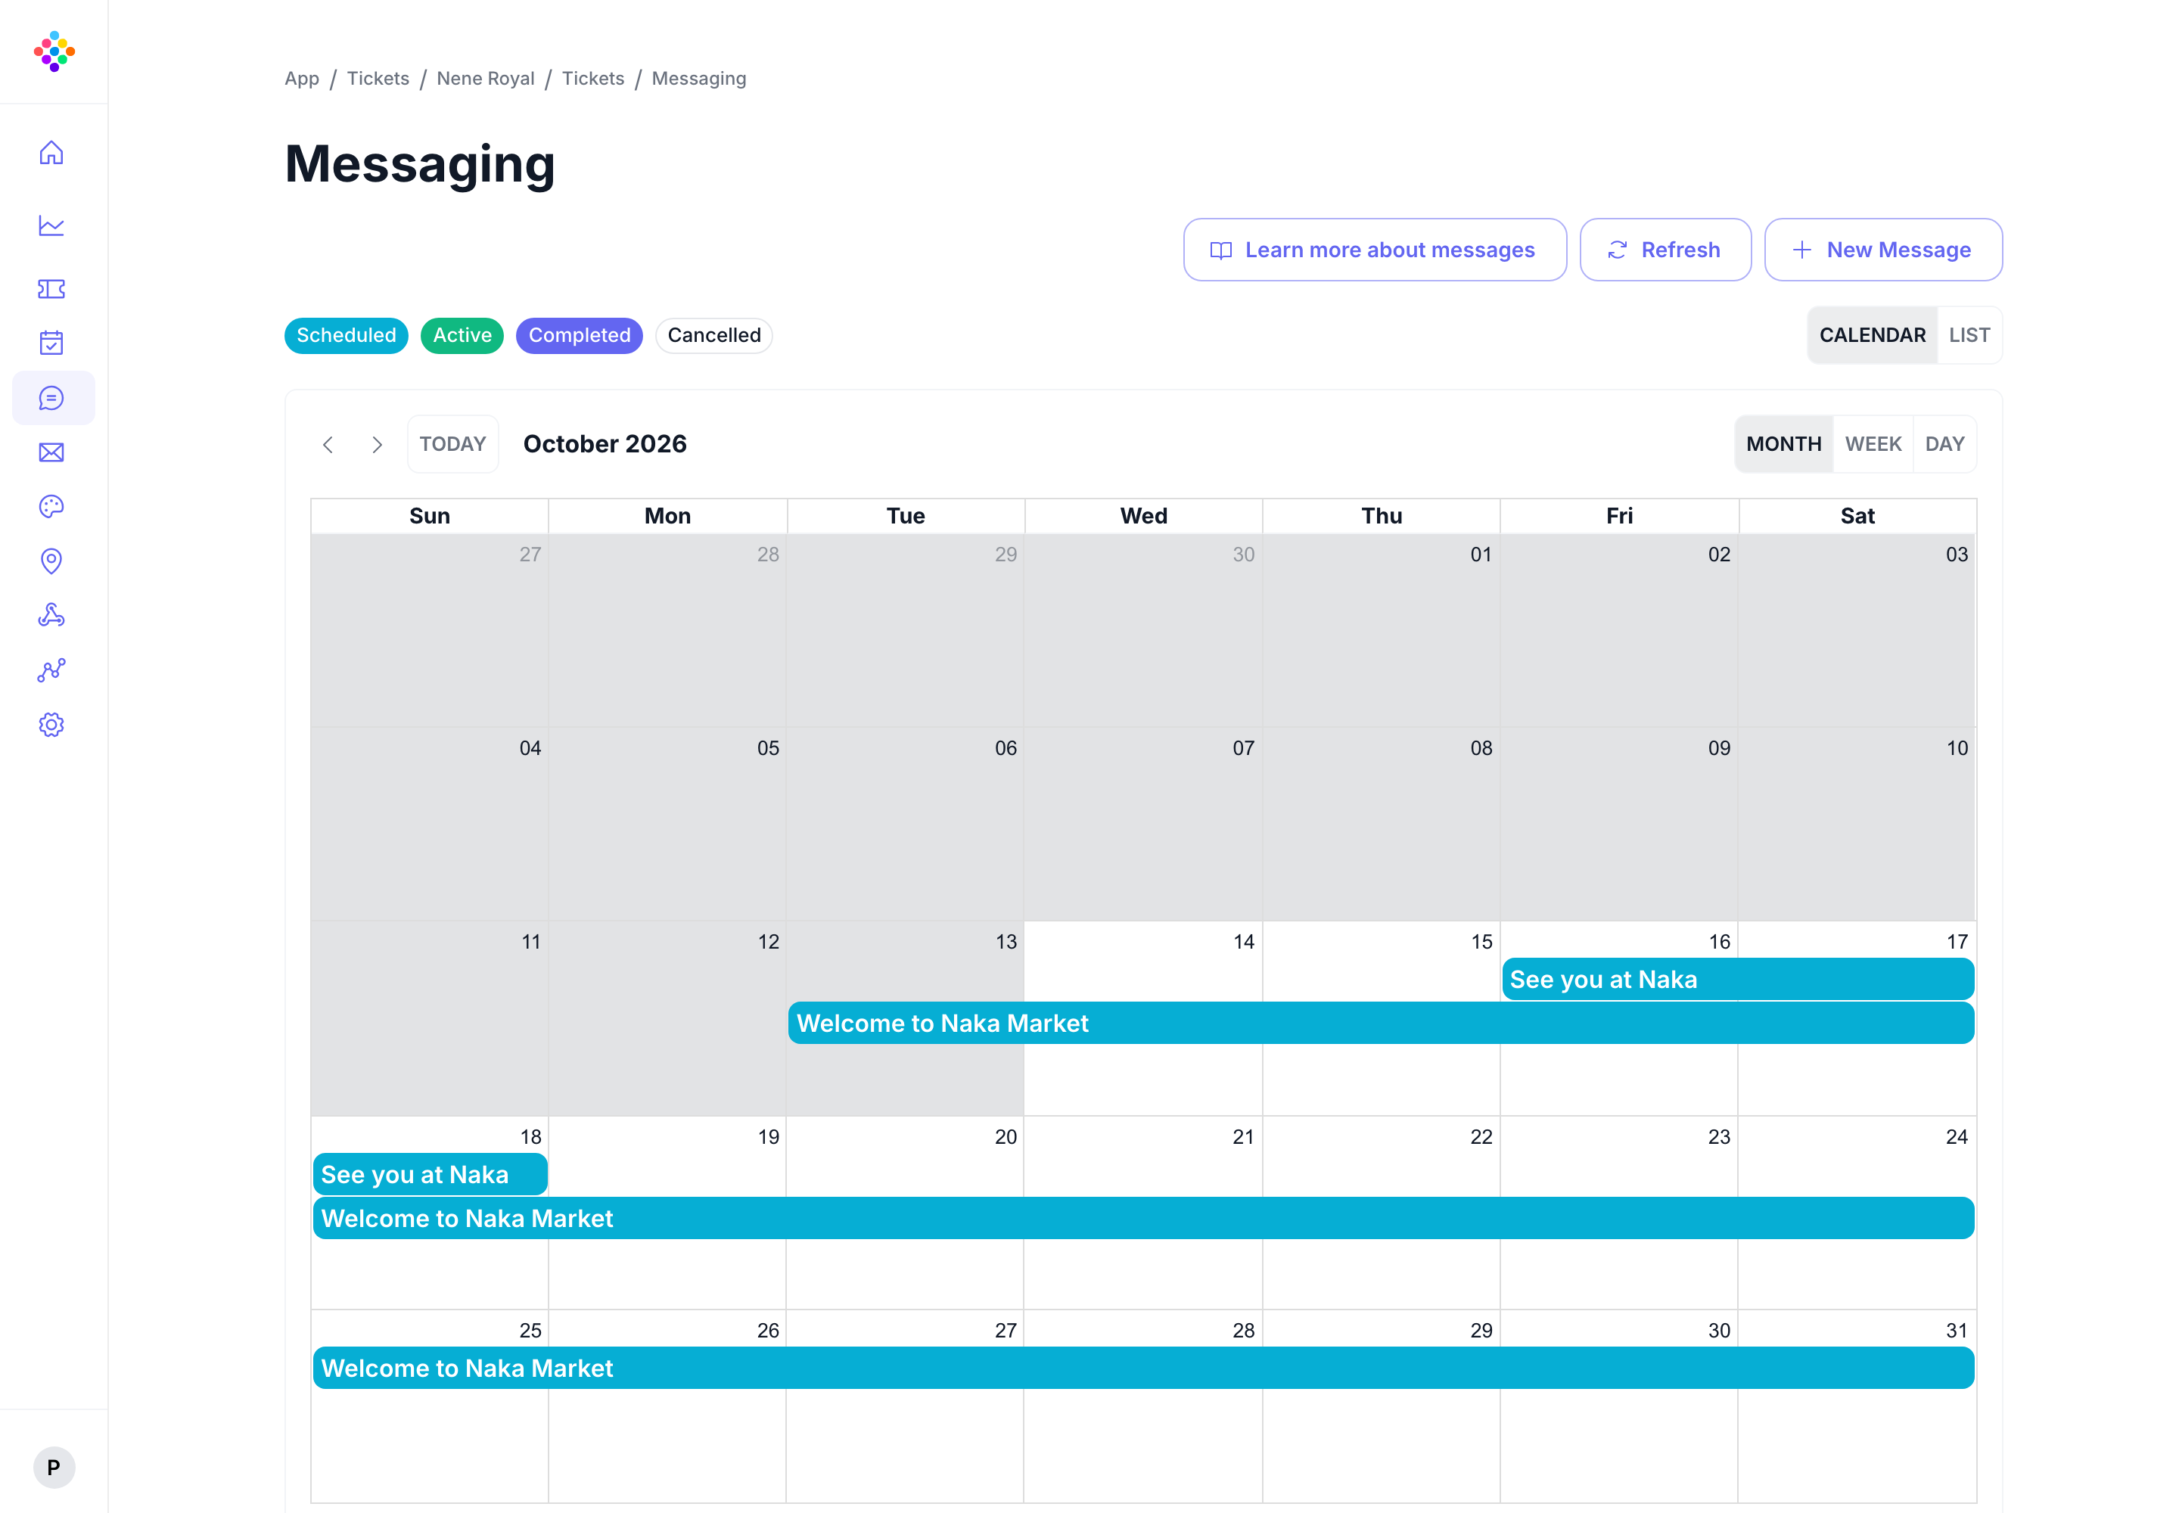Click the Refresh button
2179x1513 pixels.
click(1665, 250)
